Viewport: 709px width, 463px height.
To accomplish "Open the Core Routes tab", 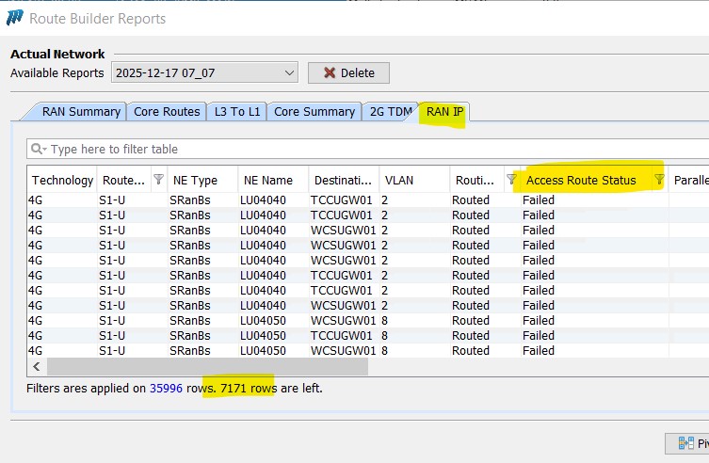I will point(167,112).
